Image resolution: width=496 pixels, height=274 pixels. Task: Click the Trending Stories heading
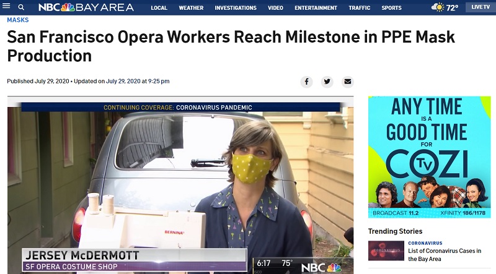[395, 231]
